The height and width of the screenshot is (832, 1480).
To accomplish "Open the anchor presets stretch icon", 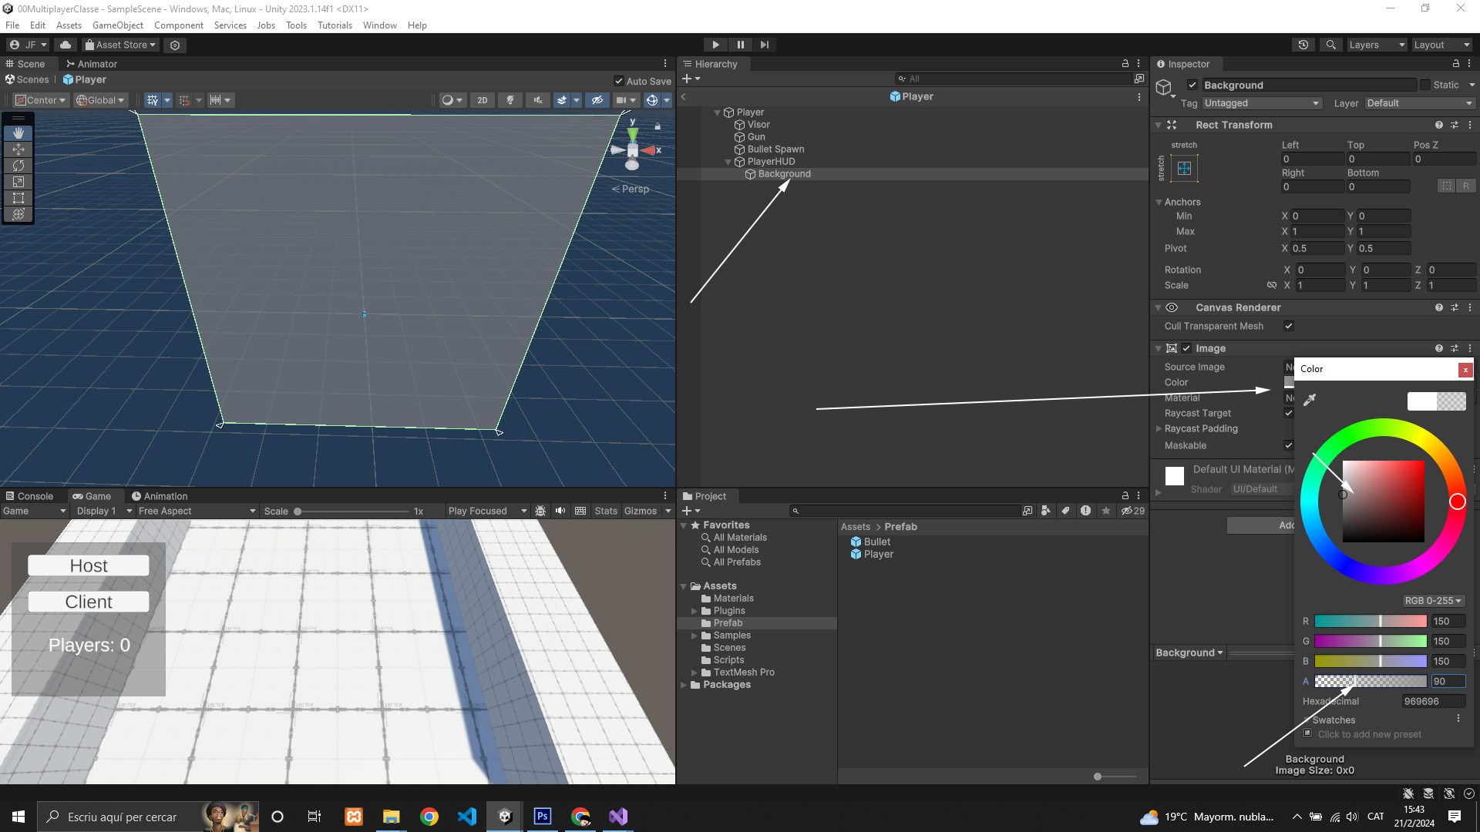I will [1185, 168].
